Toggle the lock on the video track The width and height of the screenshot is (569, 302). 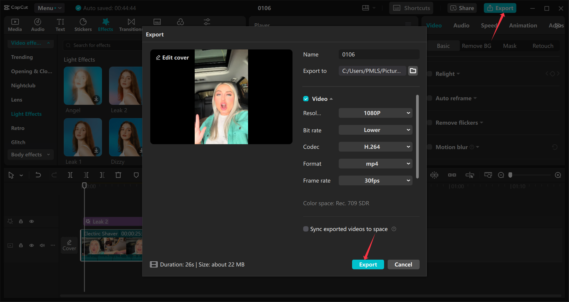21,245
